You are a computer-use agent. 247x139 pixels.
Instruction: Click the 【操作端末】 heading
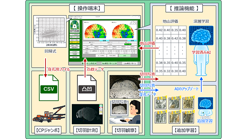point(87,8)
